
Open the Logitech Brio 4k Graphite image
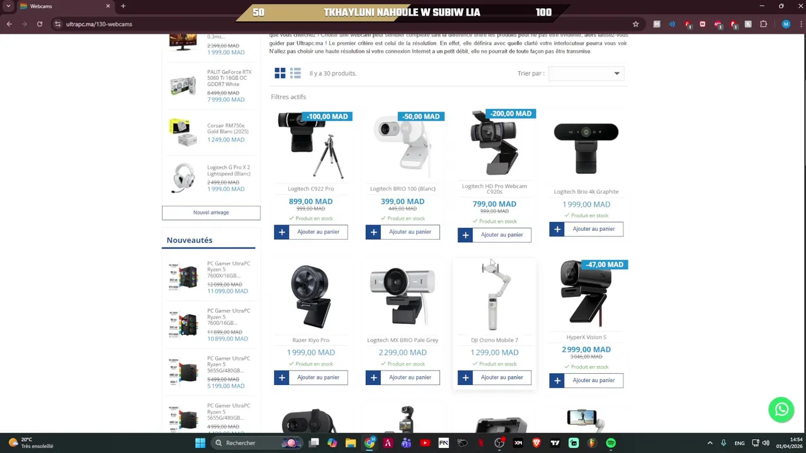click(586, 148)
